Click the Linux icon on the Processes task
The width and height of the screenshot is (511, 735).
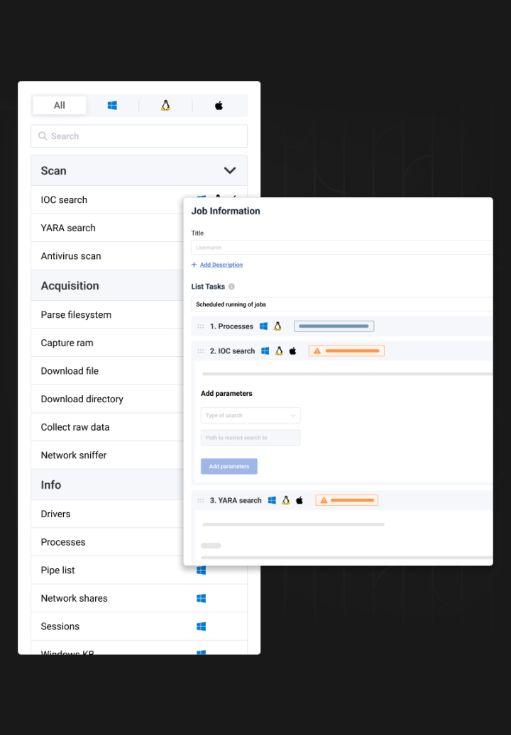coord(277,326)
